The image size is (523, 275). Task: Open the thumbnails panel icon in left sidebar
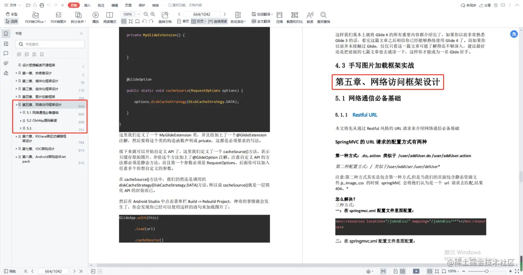pos(6,43)
